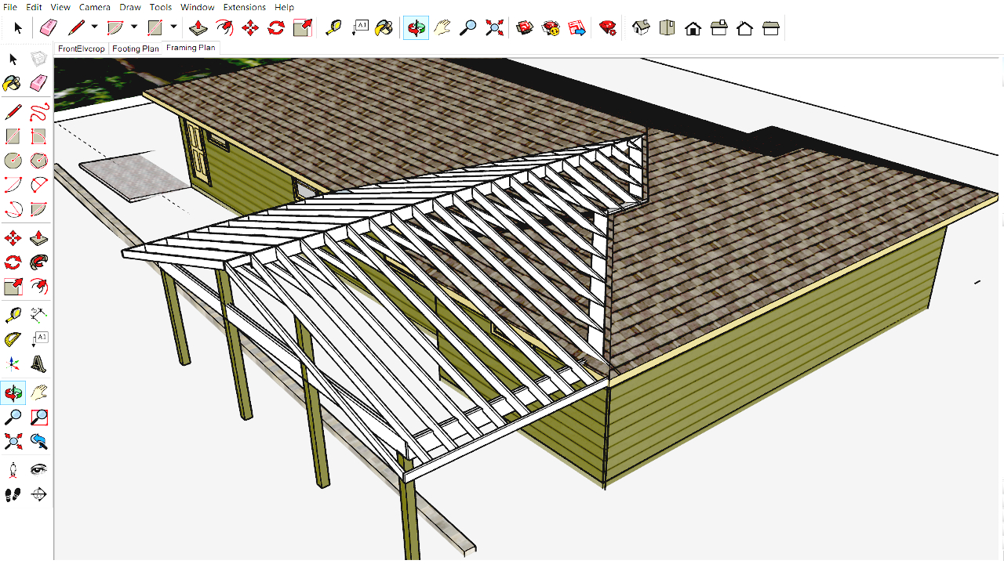
Task: Expand the shape tool dropdown arrow
Action: tap(173, 27)
